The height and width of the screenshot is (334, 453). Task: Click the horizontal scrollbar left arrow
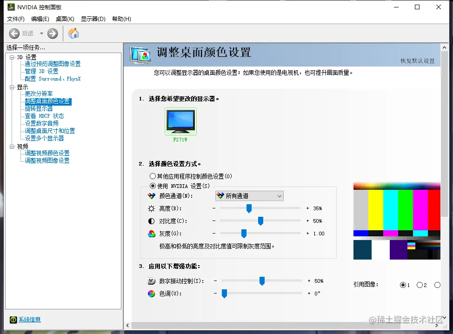pos(128,326)
